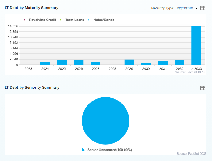Open the Maturity Type Aggregate dropdown
The width and height of the screenshot is (212, 161).
pyautogui.click(x=187, y=8)
